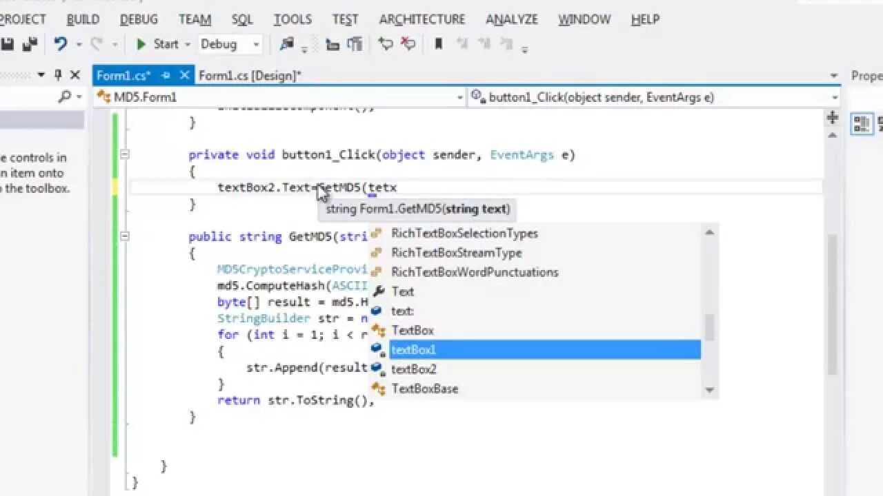Open the ANALYZE menu
Viewport: 883px width, 496px height.
[x=512, y=19]
